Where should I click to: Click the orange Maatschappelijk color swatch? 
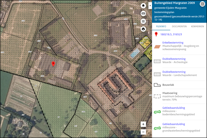157,47
